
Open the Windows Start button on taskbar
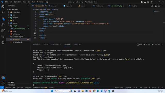tap(52, 91)
